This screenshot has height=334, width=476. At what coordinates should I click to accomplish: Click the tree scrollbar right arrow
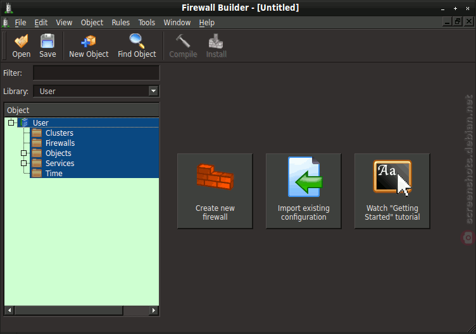tap(154, 311)
